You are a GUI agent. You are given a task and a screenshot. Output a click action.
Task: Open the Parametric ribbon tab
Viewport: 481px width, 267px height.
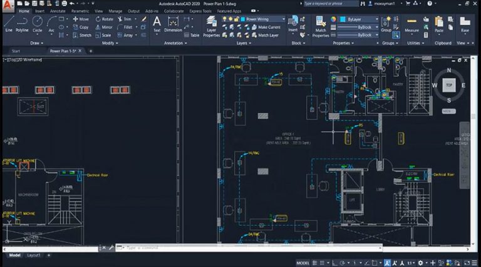click(80, 11)
